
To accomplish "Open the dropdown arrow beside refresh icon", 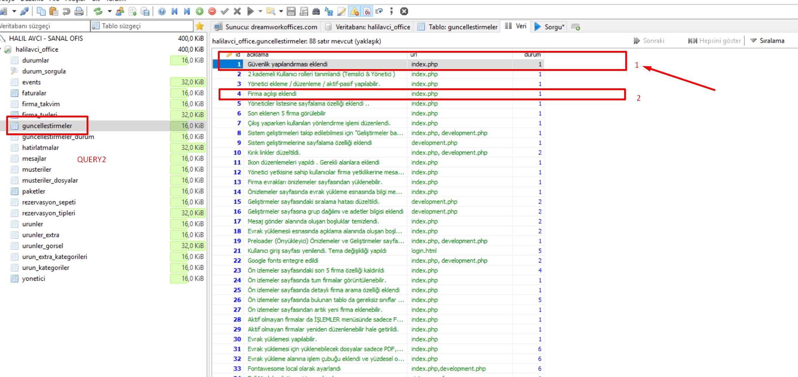I will [x=109, y=11].
